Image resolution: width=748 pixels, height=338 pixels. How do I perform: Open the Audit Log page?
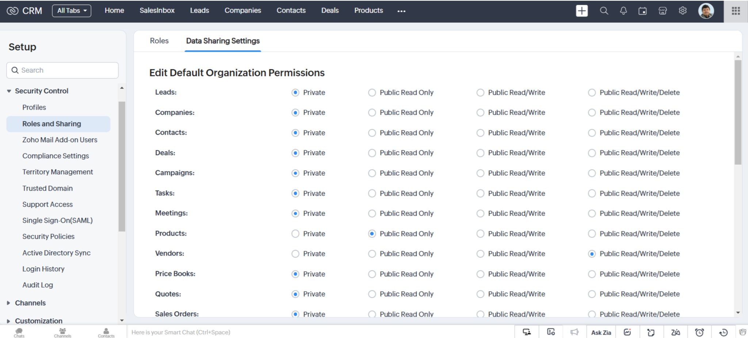tap(38, 285)
